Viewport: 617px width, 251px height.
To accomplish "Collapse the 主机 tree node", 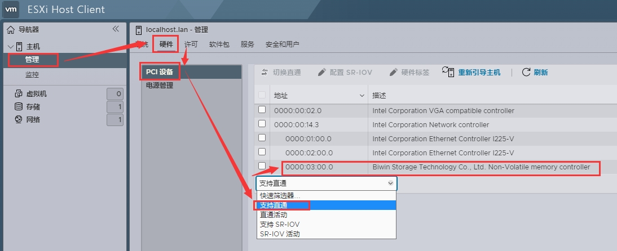I will tap(11, 46).
